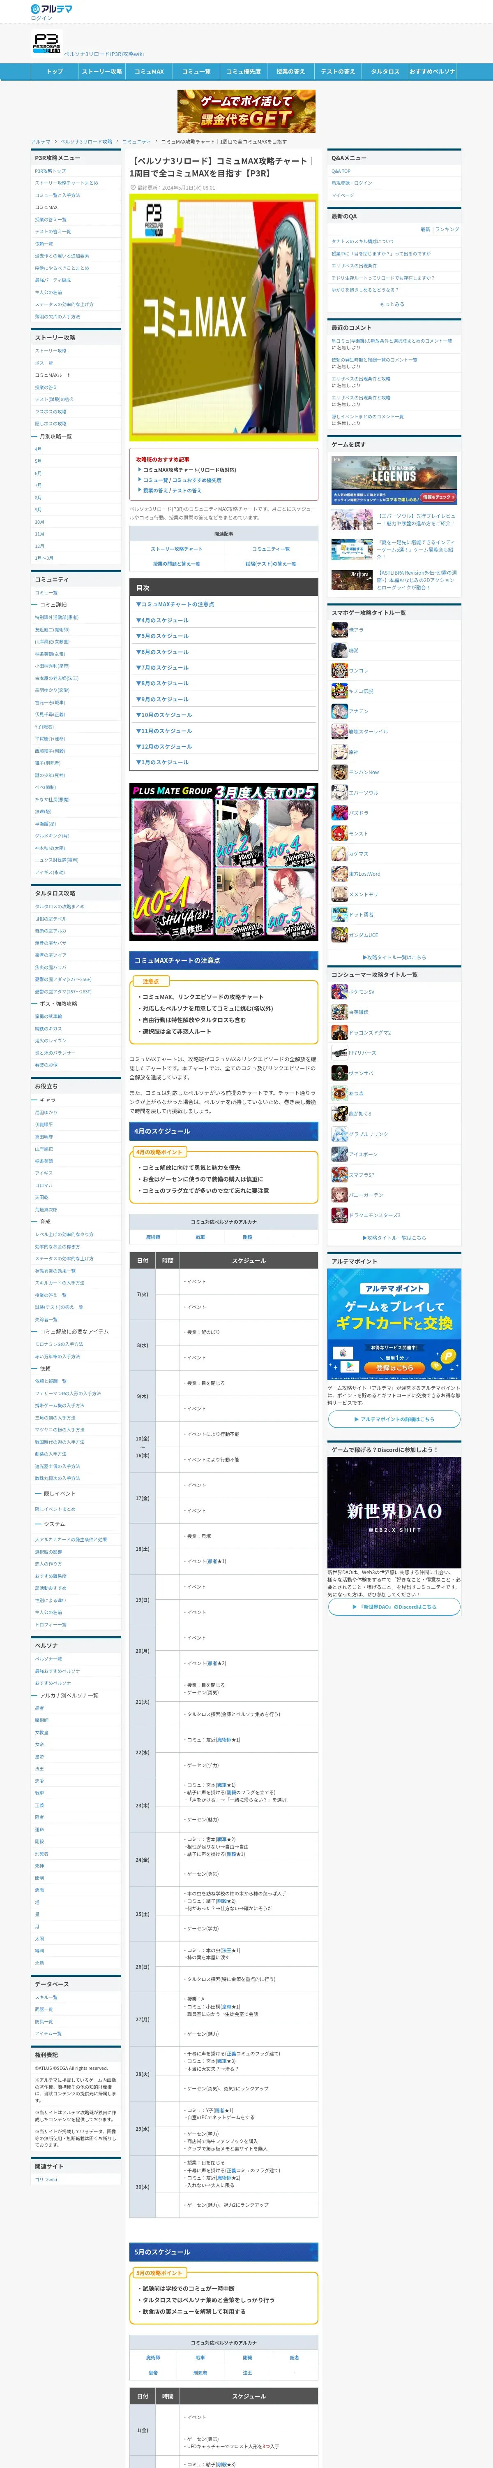
Task: Open the 東方LostWord game icon
Action: point(339,874)
